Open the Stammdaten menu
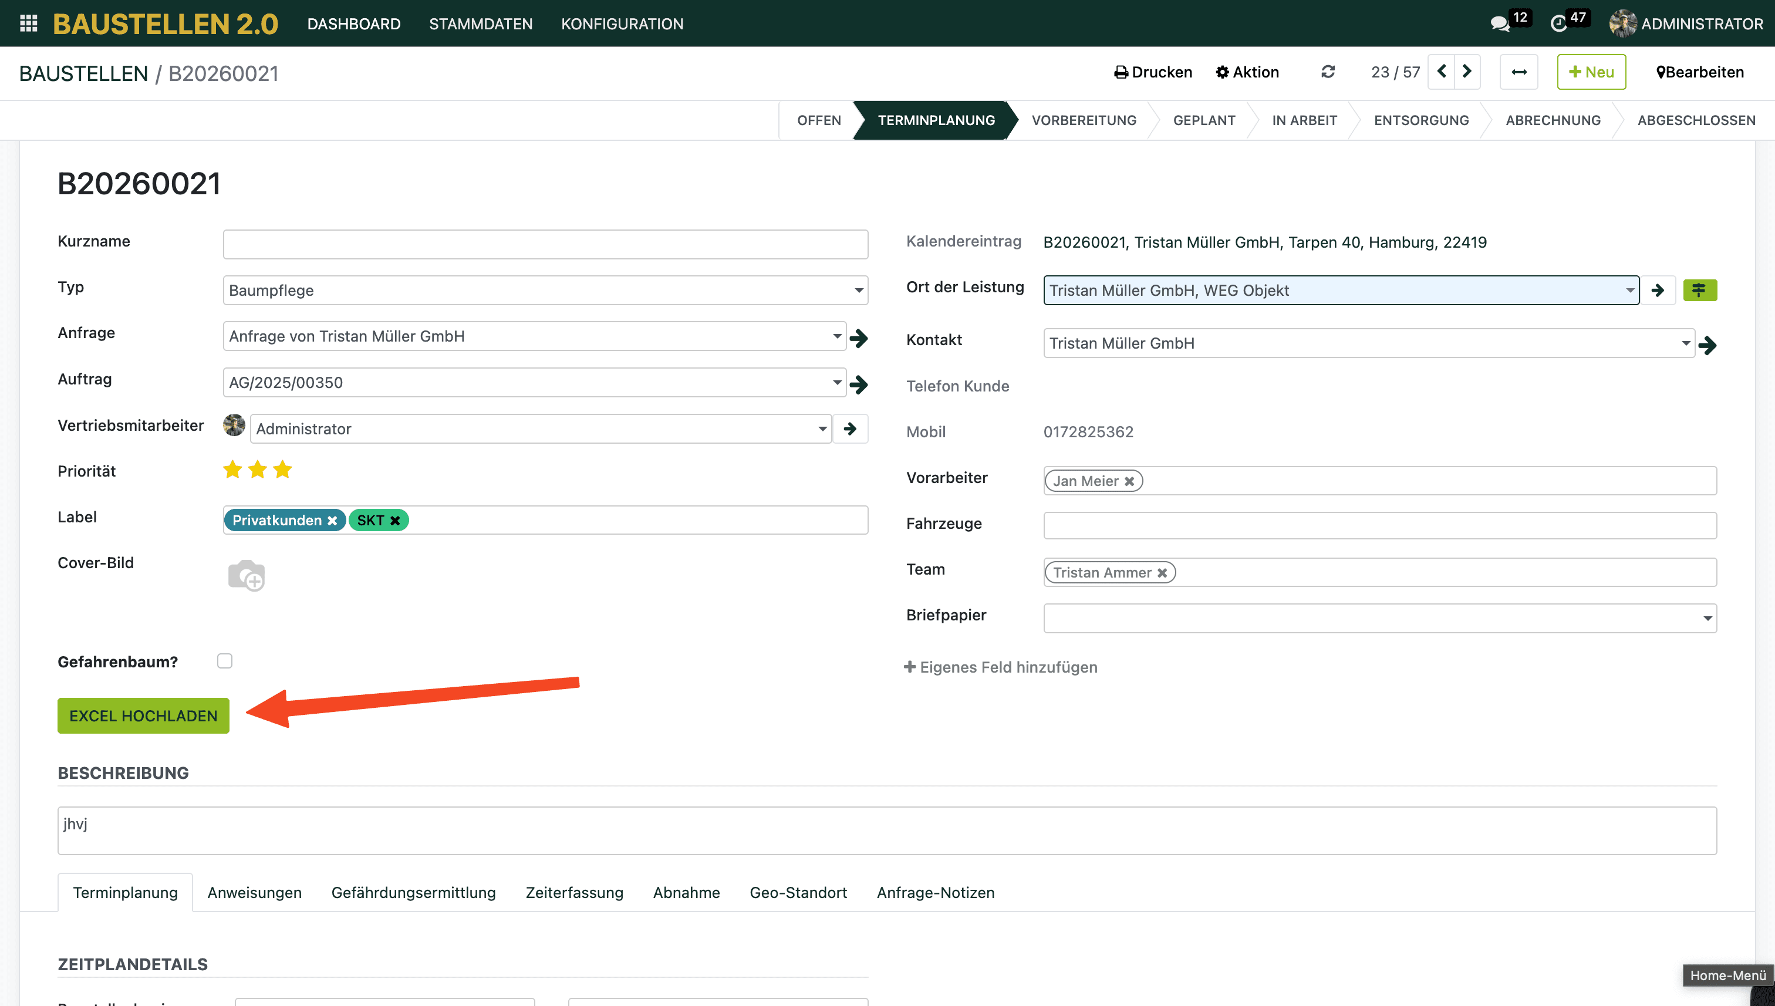Image resolution: width=1775 pixels, height=1006 pixels. (480, 23)
